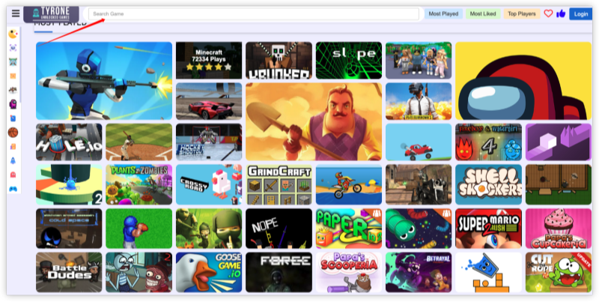Viewport: 599px width, 302px height.
Task: Open the Most Liked page
Action: [x=483, y=13]
